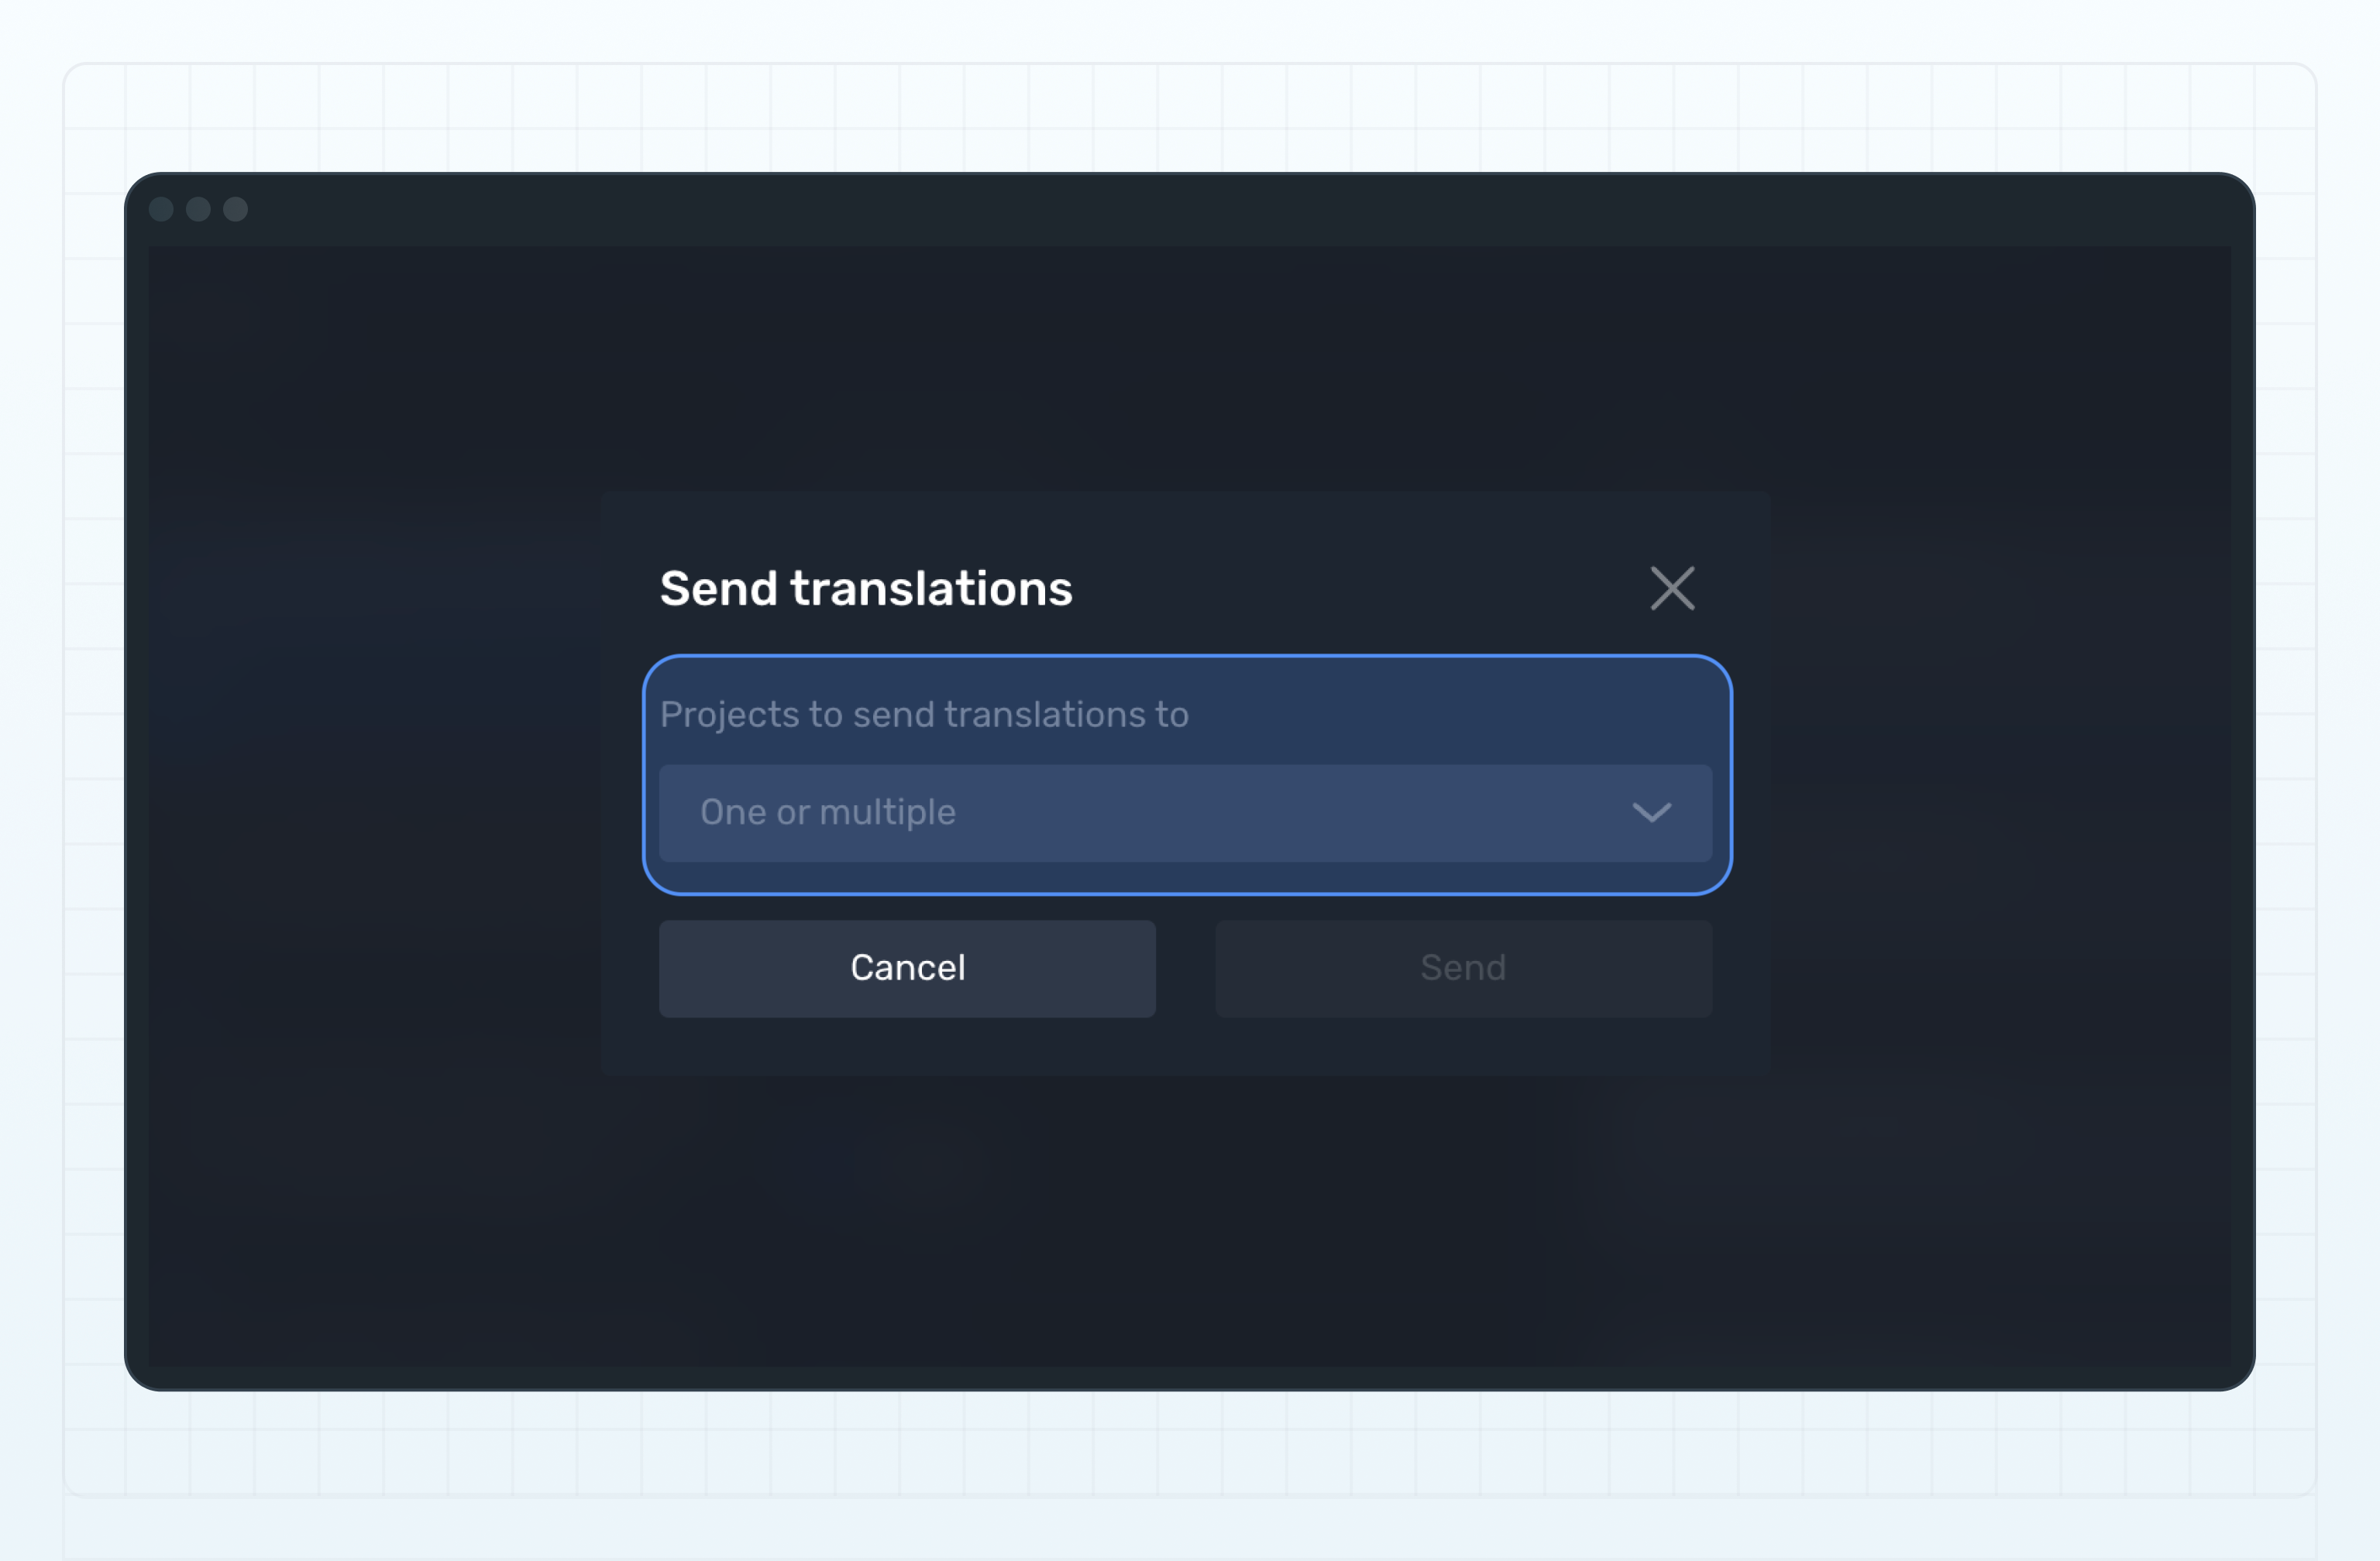Click the red traffic light dot
Viewport: 2380px width, 1561px height.
[x=162, y=210]
